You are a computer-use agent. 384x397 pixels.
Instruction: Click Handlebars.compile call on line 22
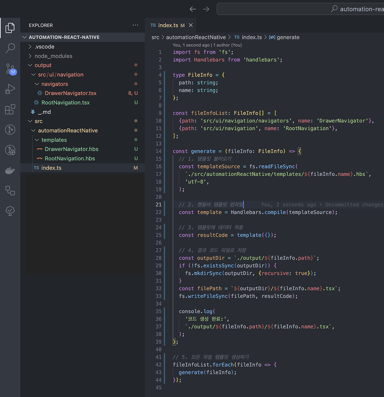pyautogui.click(x=258, y=212)
